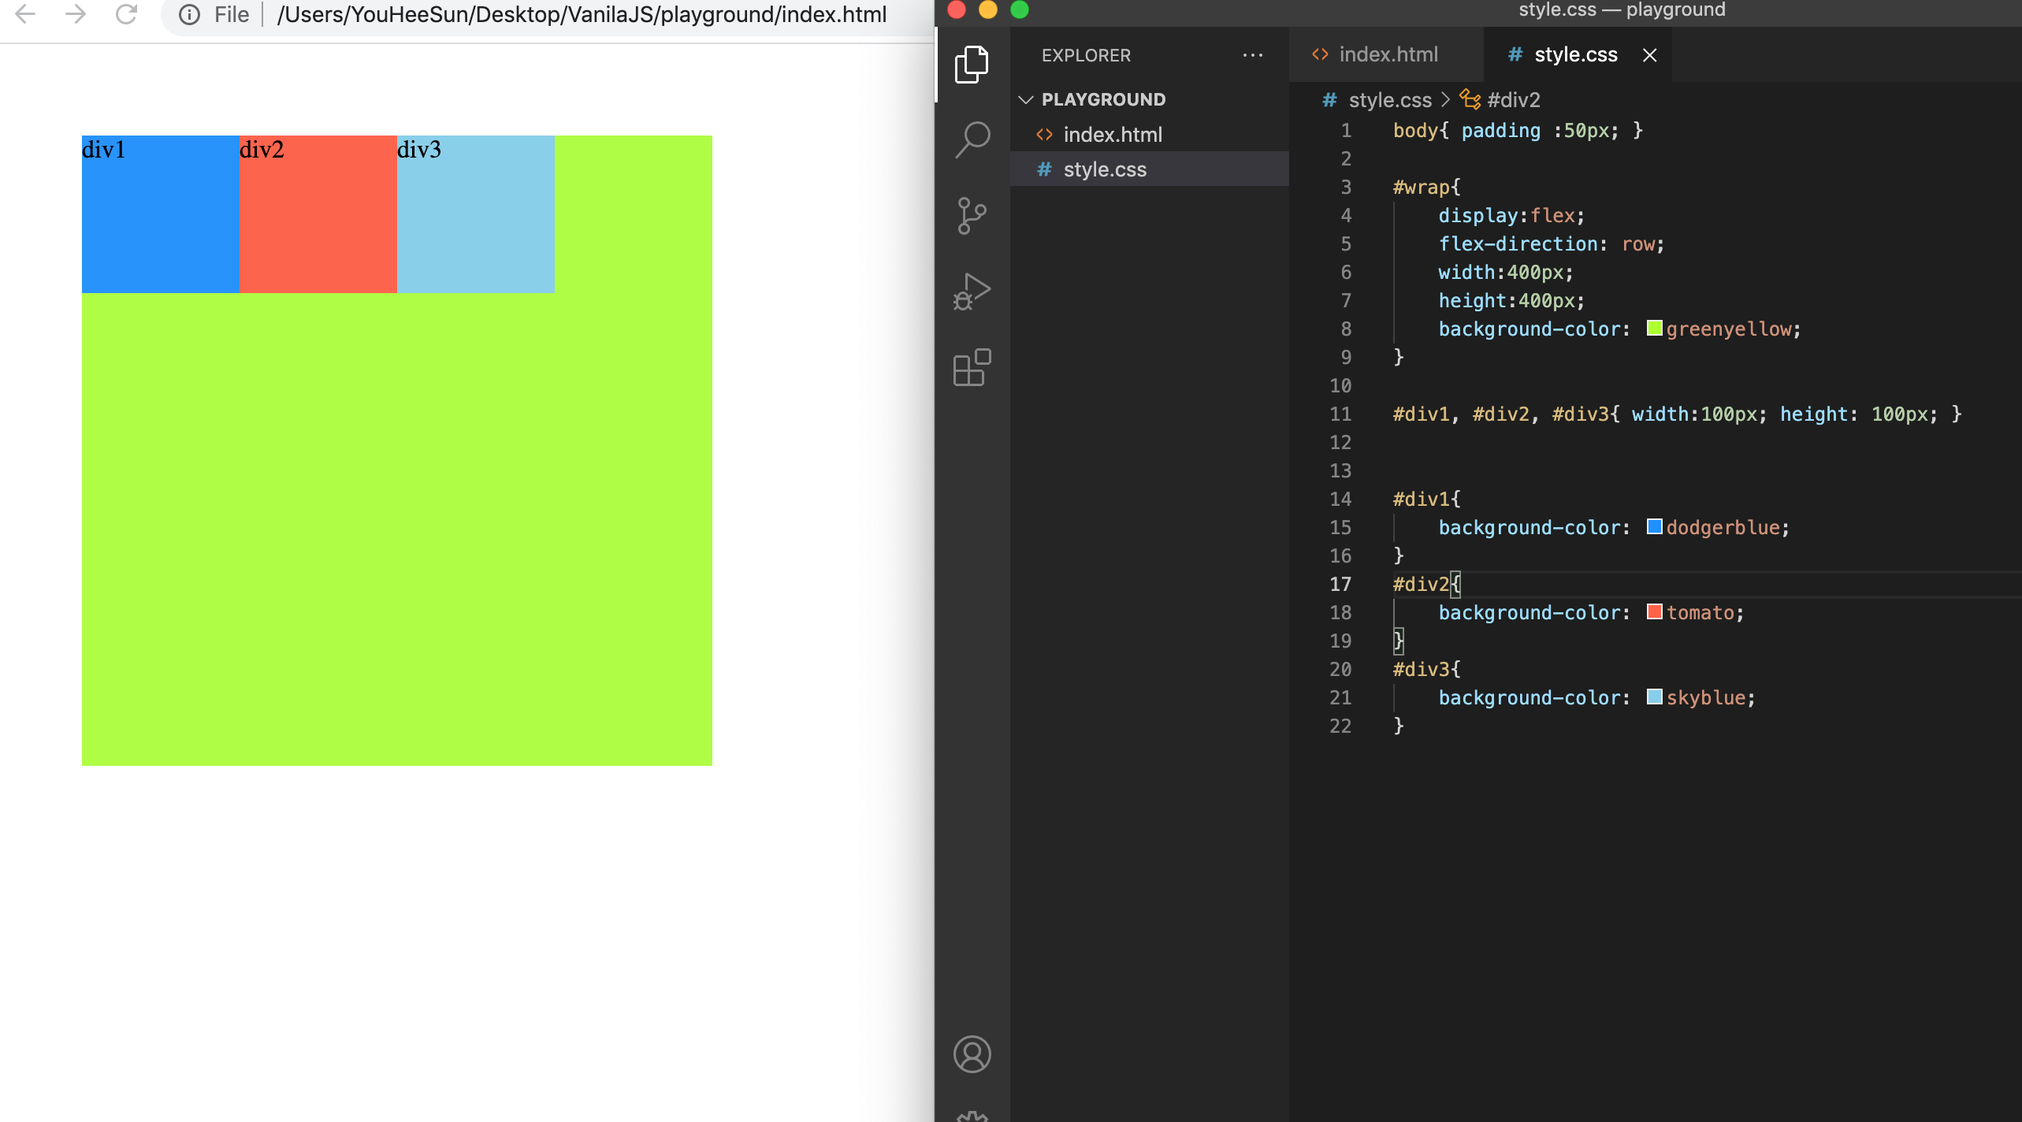Click the site info icon in address bar
The image size is (2022, 1122).
coord(189,14)
